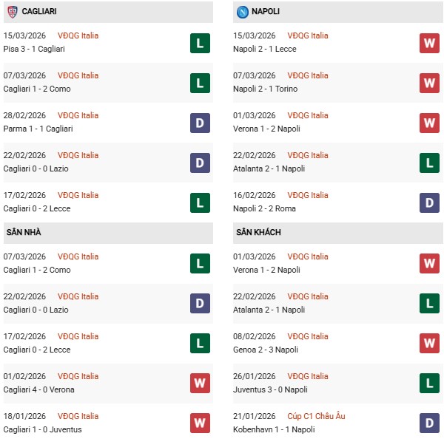The width and height of the screenshot is (444, 439).
Task: Click the D badge for Kobenhavn 1 - 1 Napoli
Action: (429, 423)
